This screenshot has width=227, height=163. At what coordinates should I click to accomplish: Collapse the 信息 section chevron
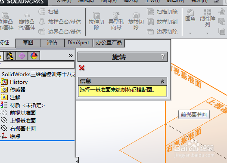click(x=162, y=82)
